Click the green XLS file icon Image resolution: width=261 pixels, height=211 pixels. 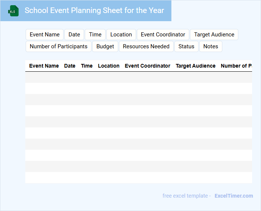tap(14, 11)
